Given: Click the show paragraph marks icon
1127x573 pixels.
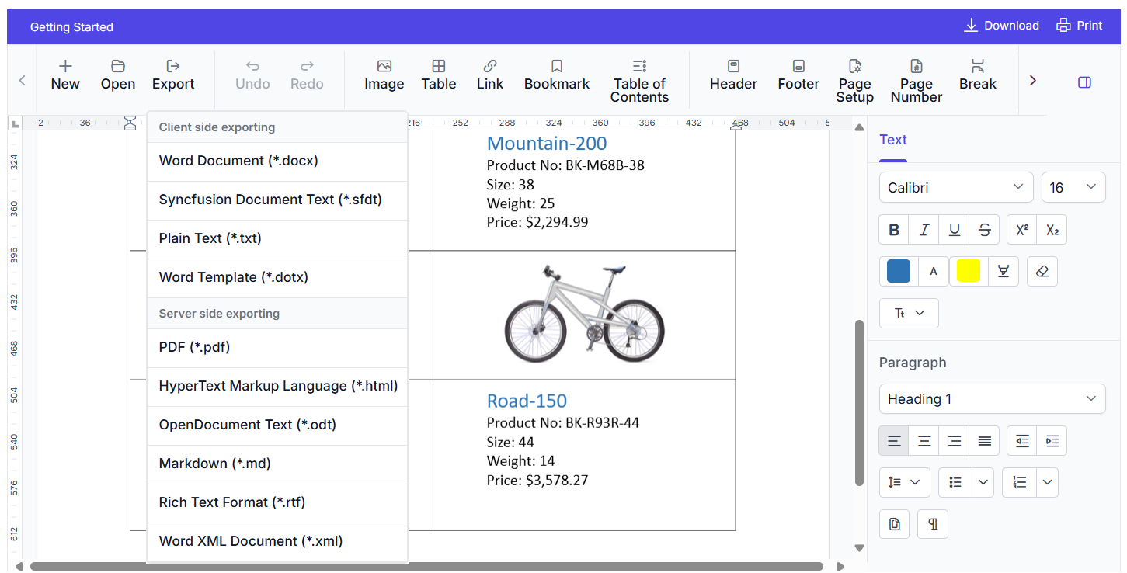Looking at the screenshot, I should [x=932, y=524].
